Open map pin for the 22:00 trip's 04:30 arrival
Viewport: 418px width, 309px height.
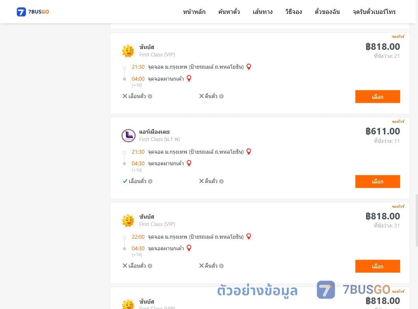[x=189, y=248]
